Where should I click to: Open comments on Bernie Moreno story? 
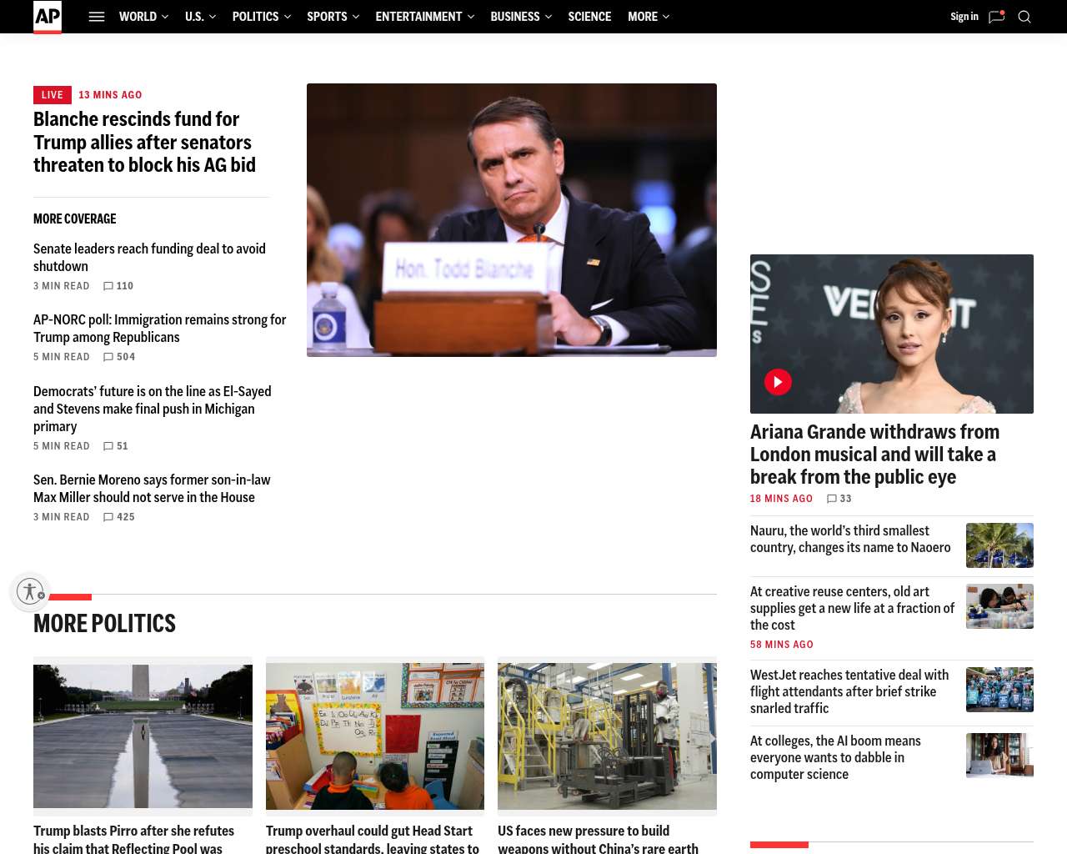click(119, 517)
